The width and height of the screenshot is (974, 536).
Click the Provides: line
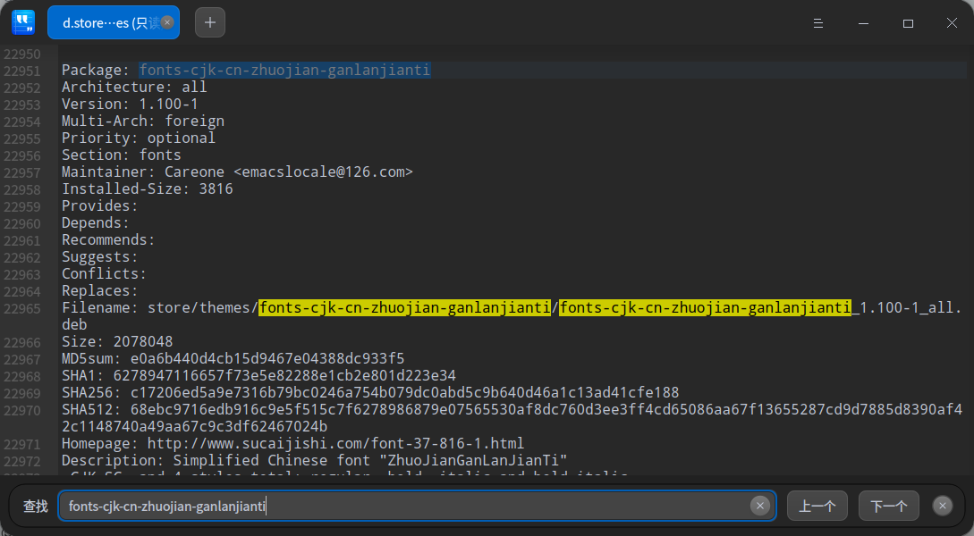click(100, 206)
